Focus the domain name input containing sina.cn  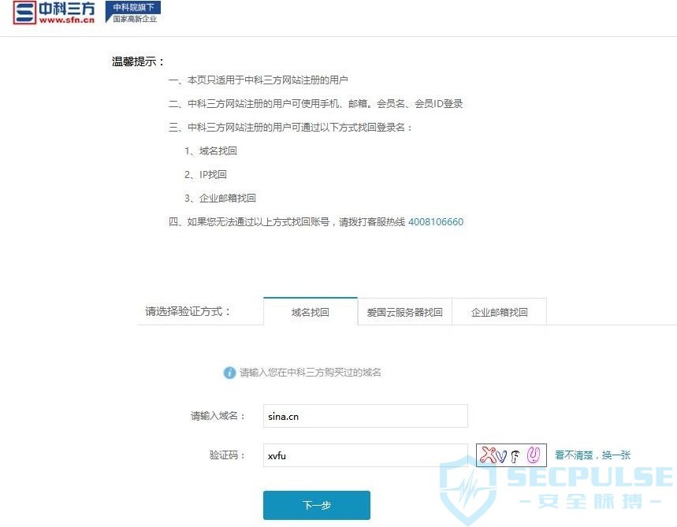[x=365, y=416]
